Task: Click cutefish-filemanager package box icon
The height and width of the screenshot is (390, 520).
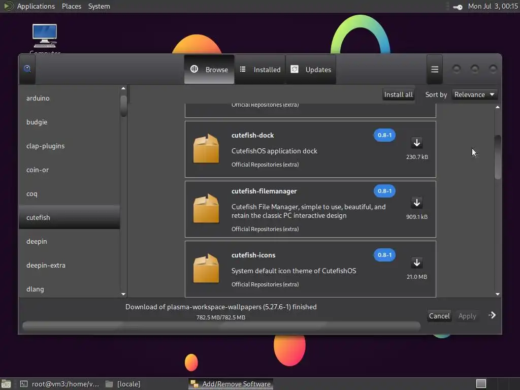Action: (x=206, y=209)
